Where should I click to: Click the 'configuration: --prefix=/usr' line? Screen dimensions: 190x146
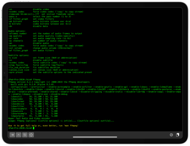pos(96,87)
